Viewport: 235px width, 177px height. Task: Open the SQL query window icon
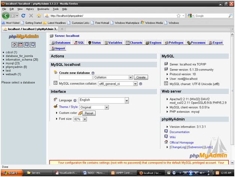click(x=20, y=45)
